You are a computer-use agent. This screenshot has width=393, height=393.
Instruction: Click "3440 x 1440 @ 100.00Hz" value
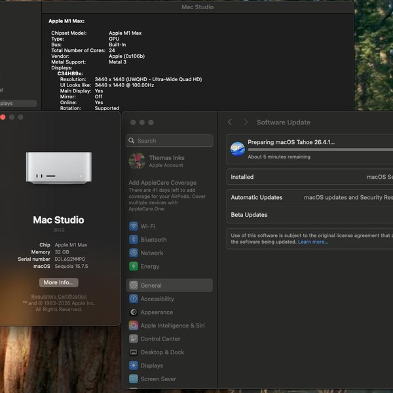(x=124, y=85)
